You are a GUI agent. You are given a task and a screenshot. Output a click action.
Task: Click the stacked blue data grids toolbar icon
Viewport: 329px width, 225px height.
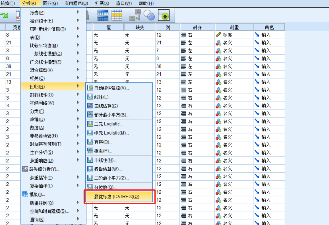pos(103,15)
